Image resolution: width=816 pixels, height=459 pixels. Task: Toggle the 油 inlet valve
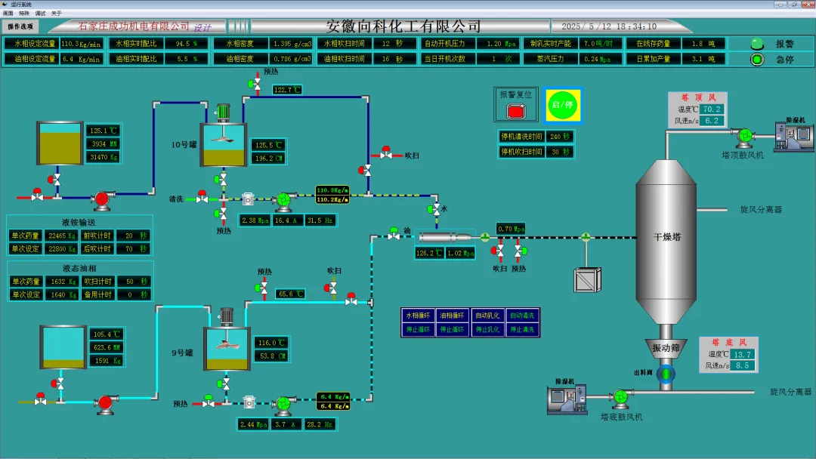[394, 234]
